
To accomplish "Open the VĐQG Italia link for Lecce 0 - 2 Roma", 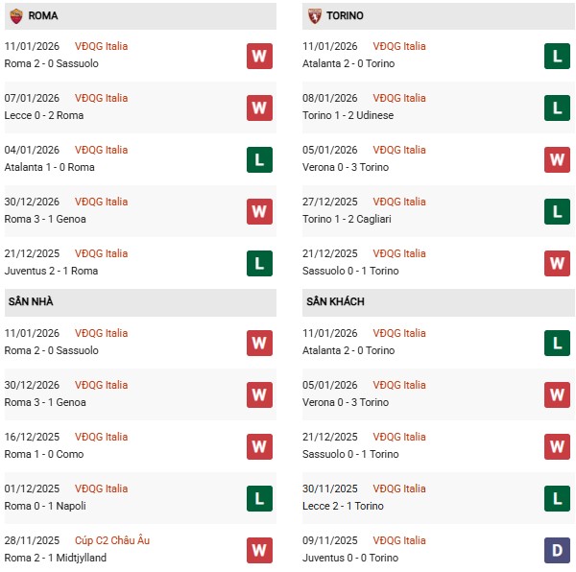I will click(101, 98).
